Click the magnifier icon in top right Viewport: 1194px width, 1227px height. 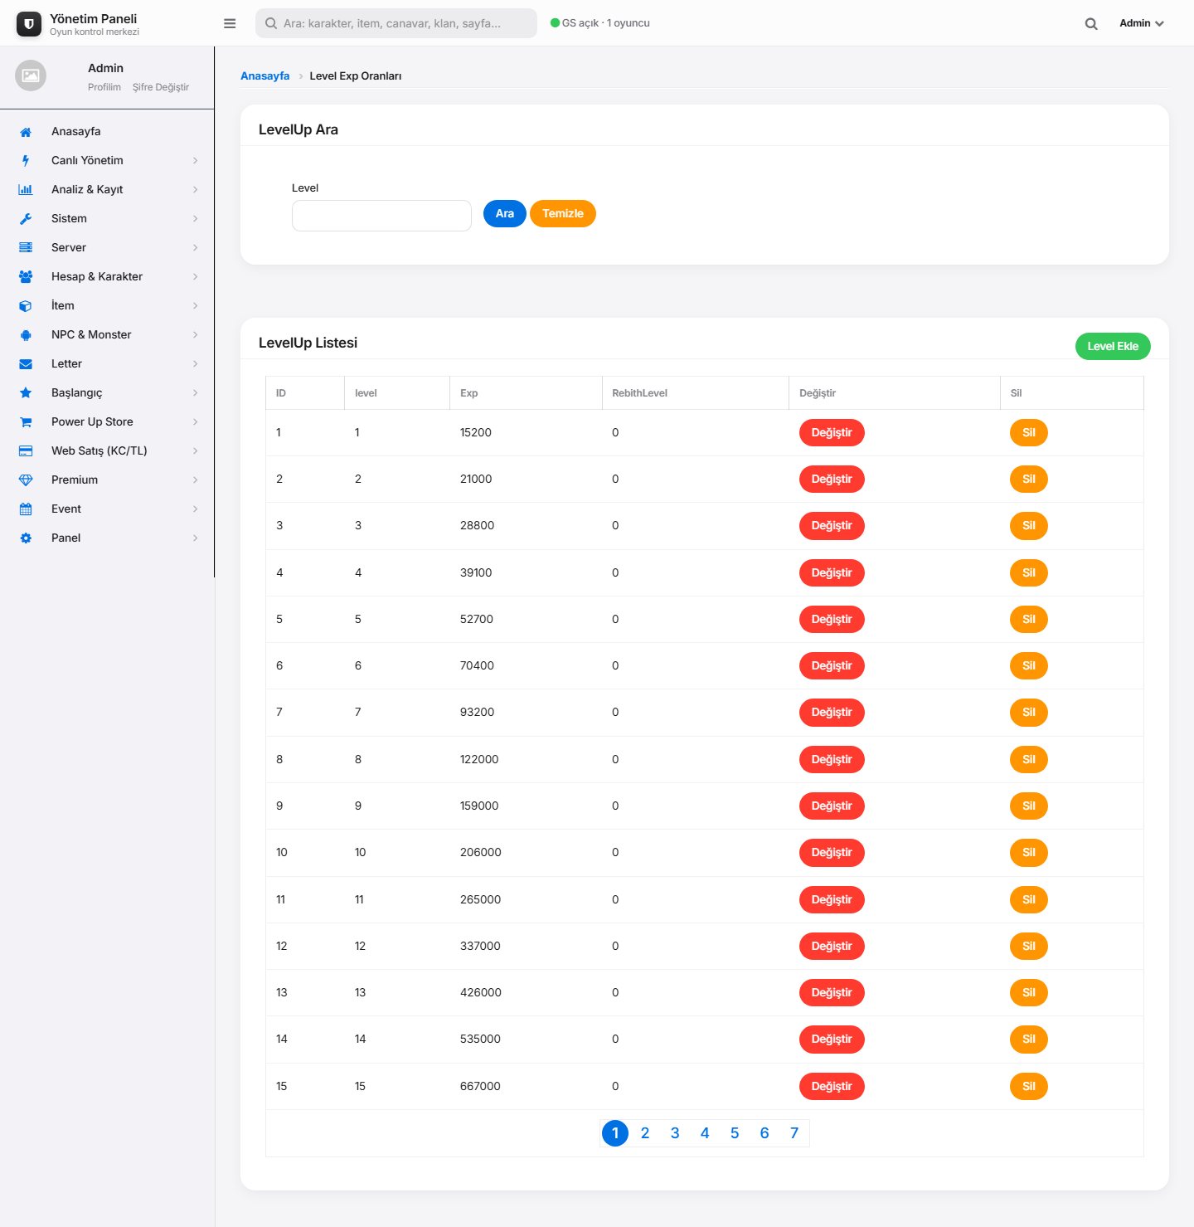(1091, 23)
